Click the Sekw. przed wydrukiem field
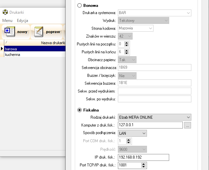Viewport: 209px width, 170px height. point(154,91)
